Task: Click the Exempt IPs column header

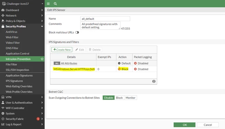Action: pos(106,57)
